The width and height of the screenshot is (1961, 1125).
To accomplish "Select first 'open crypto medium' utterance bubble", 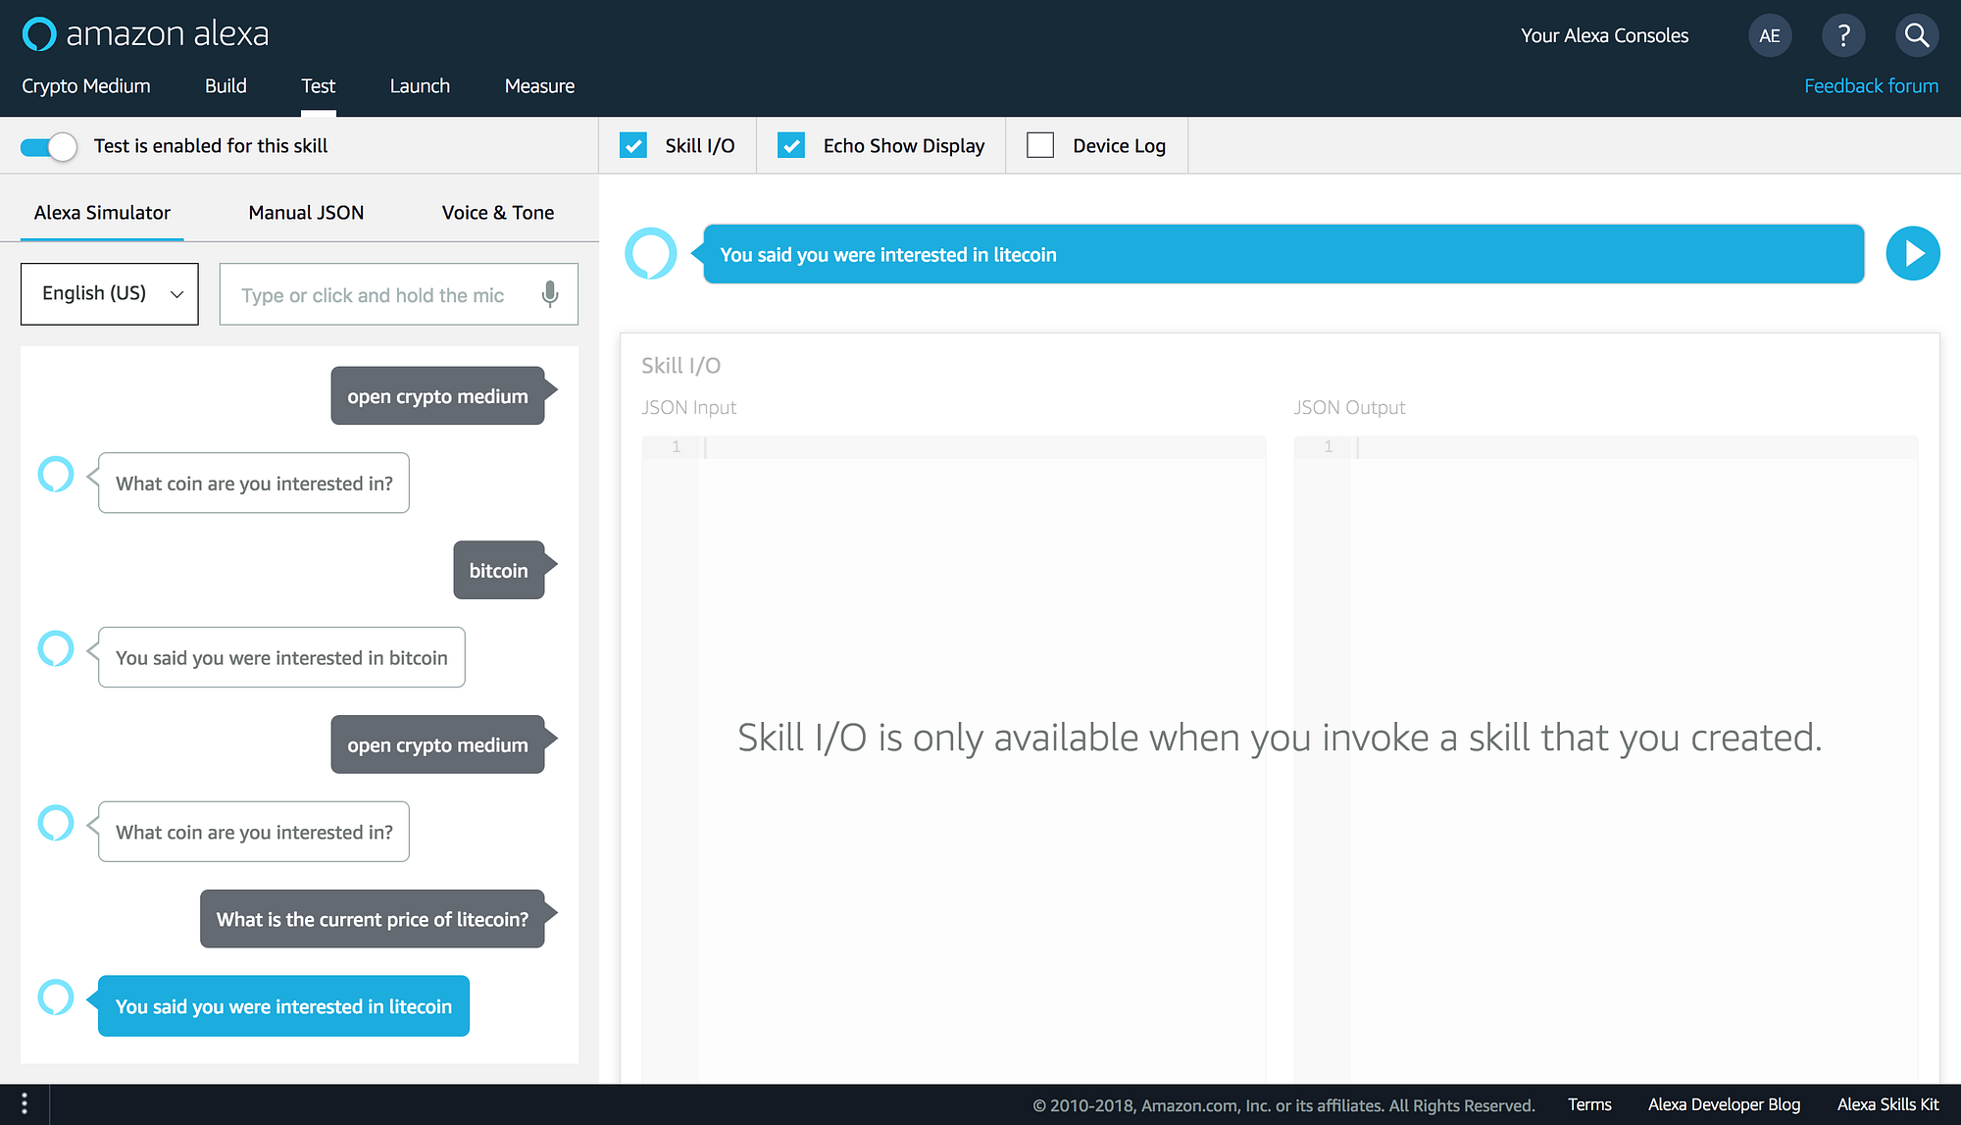I will (437, 395).
